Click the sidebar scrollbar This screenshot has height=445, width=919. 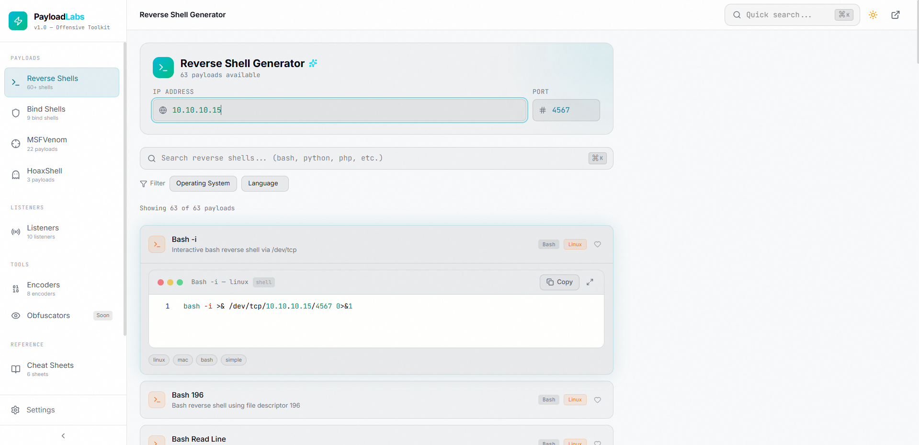(125, 189)
